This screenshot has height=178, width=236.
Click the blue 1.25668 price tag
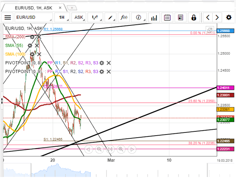(225, 31)
